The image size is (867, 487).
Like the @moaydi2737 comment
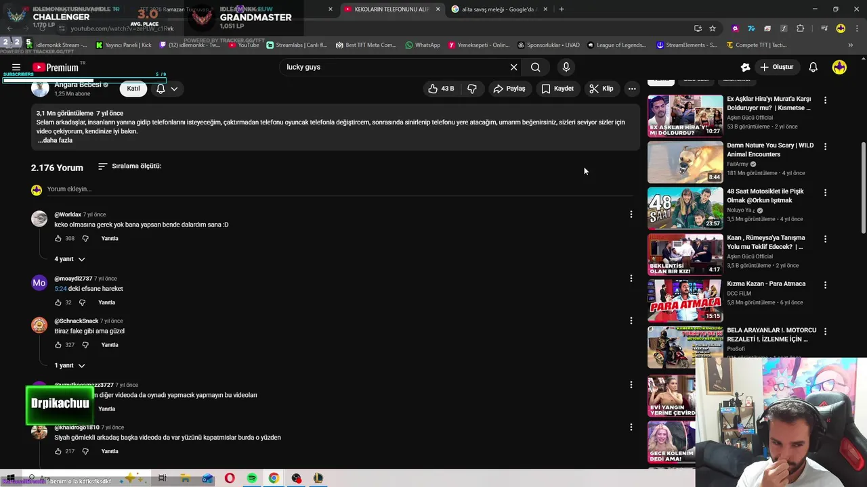58,302
